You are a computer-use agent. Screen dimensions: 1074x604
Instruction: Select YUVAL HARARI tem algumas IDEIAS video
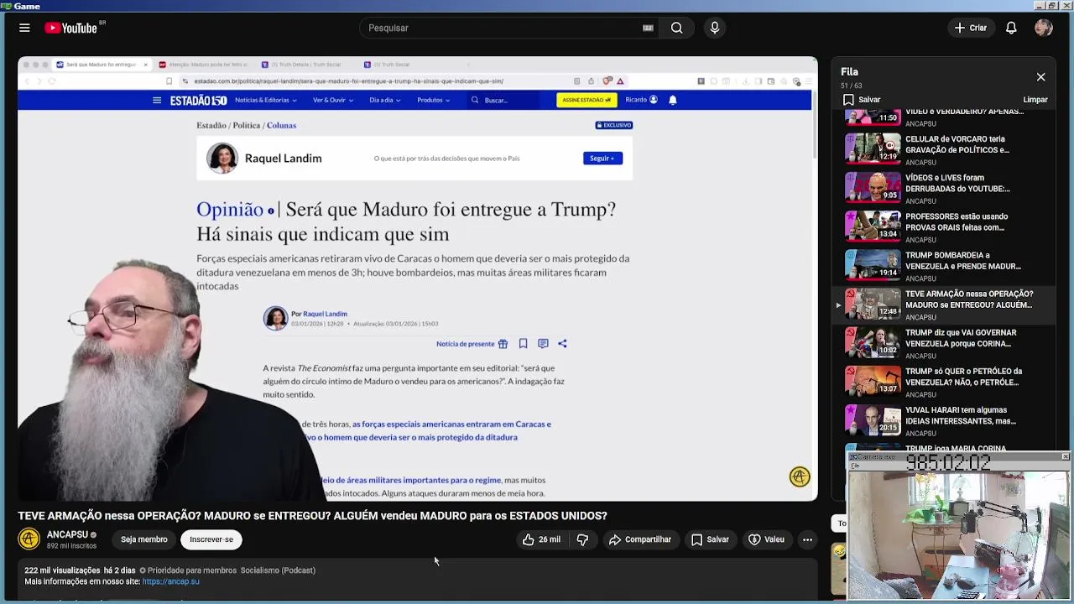945,419
